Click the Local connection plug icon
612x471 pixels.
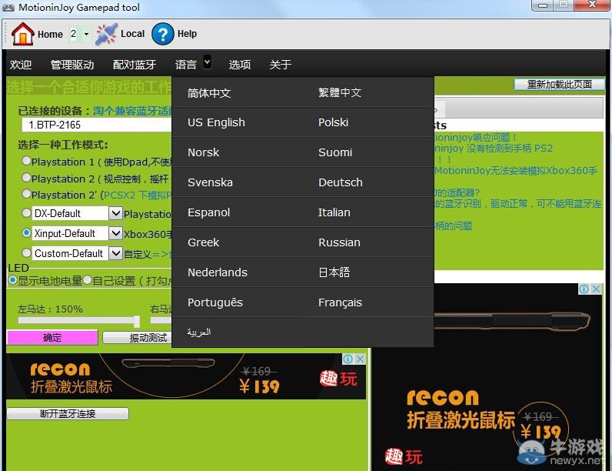(106, 34)
